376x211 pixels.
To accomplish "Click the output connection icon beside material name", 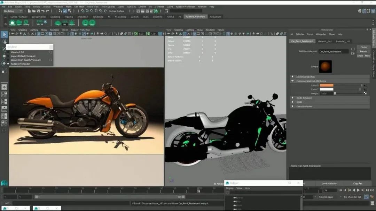I will [353, 53].
